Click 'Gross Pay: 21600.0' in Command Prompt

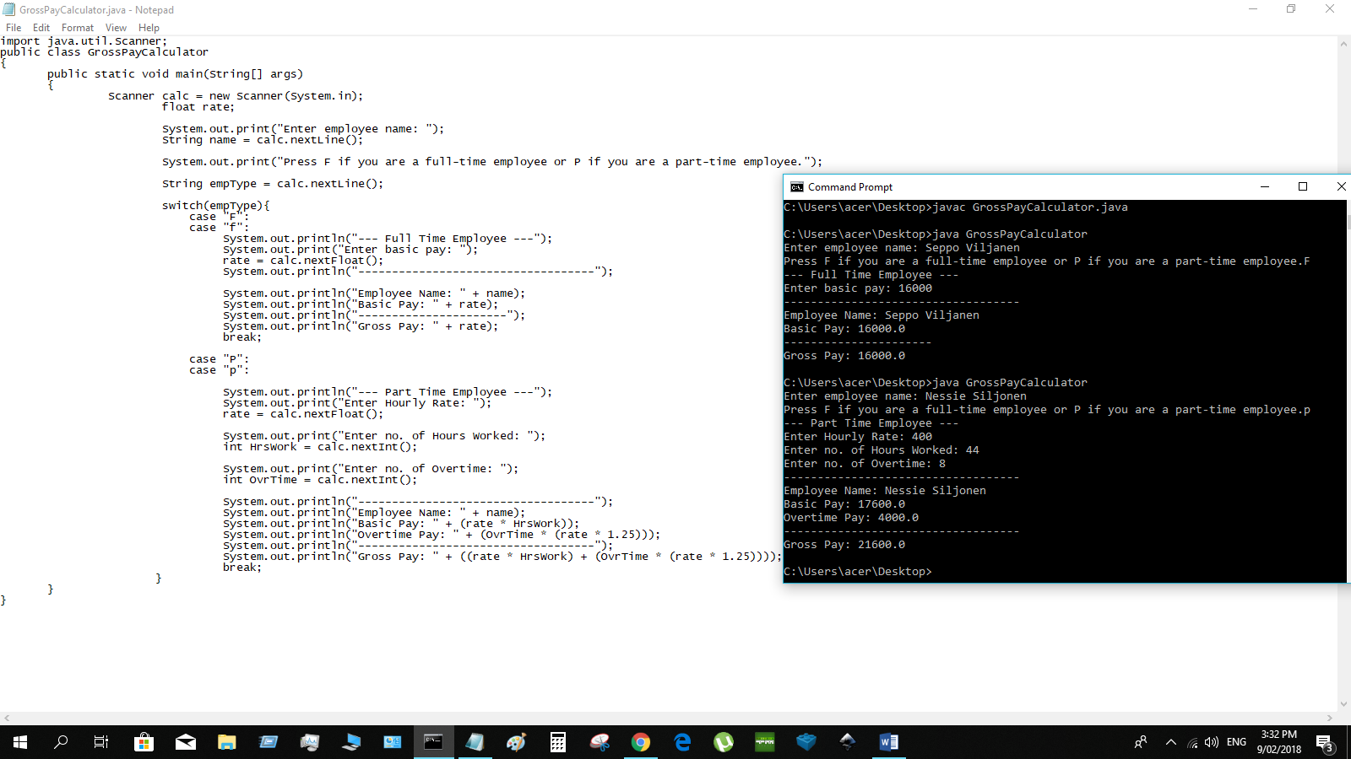click(844, 545)
